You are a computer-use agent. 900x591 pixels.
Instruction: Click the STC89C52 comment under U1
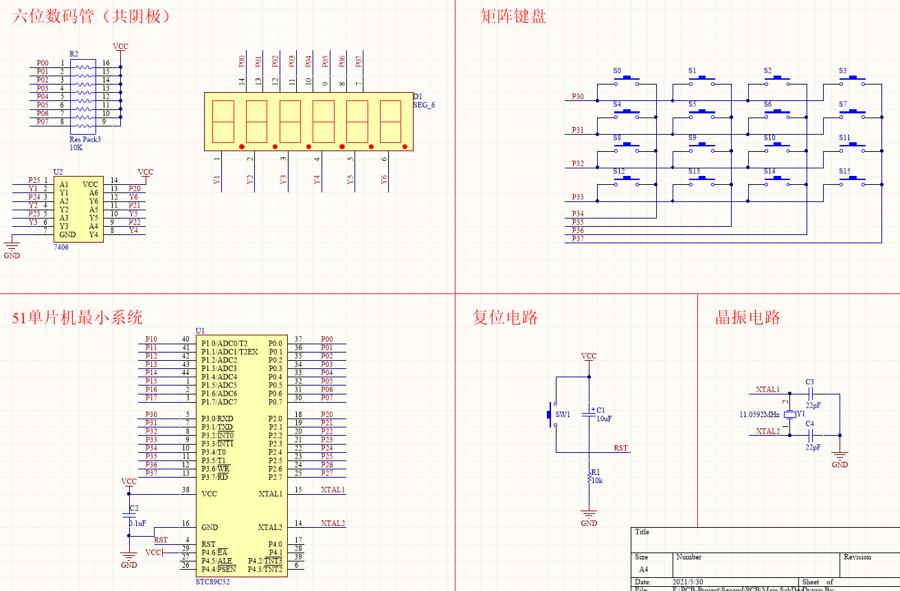click(213, 581)
